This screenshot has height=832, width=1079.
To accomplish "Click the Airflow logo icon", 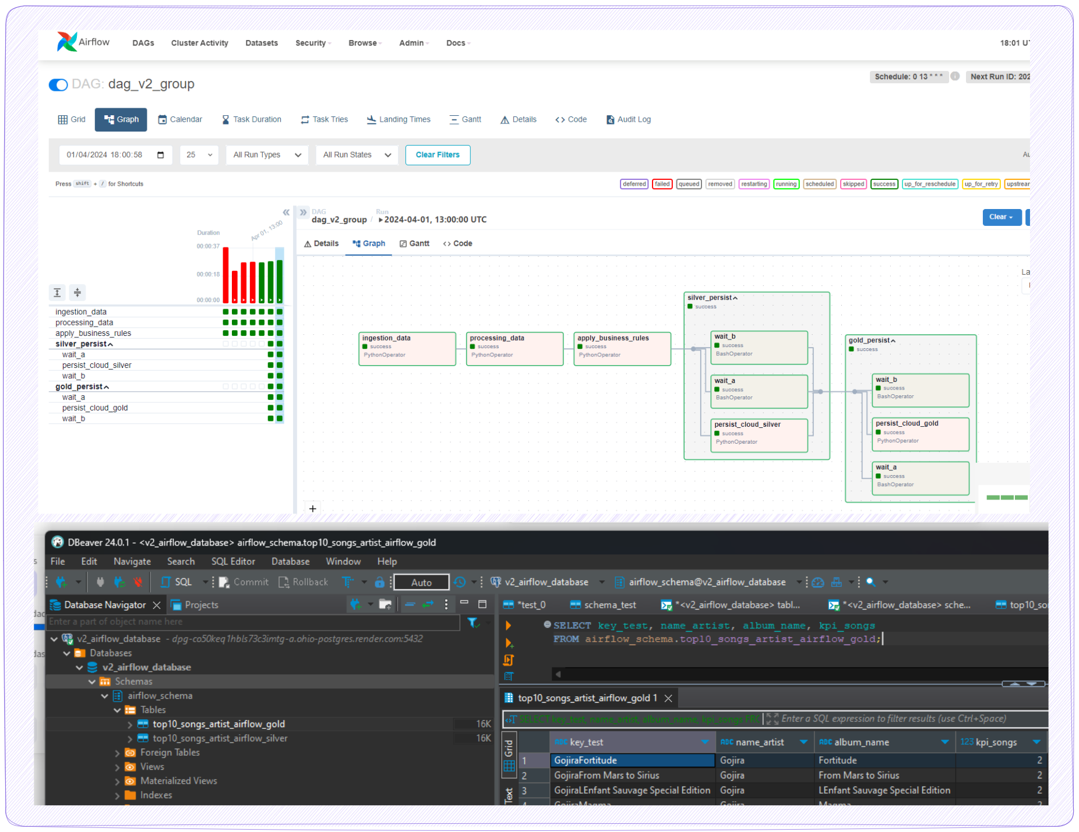I will 66,42.
